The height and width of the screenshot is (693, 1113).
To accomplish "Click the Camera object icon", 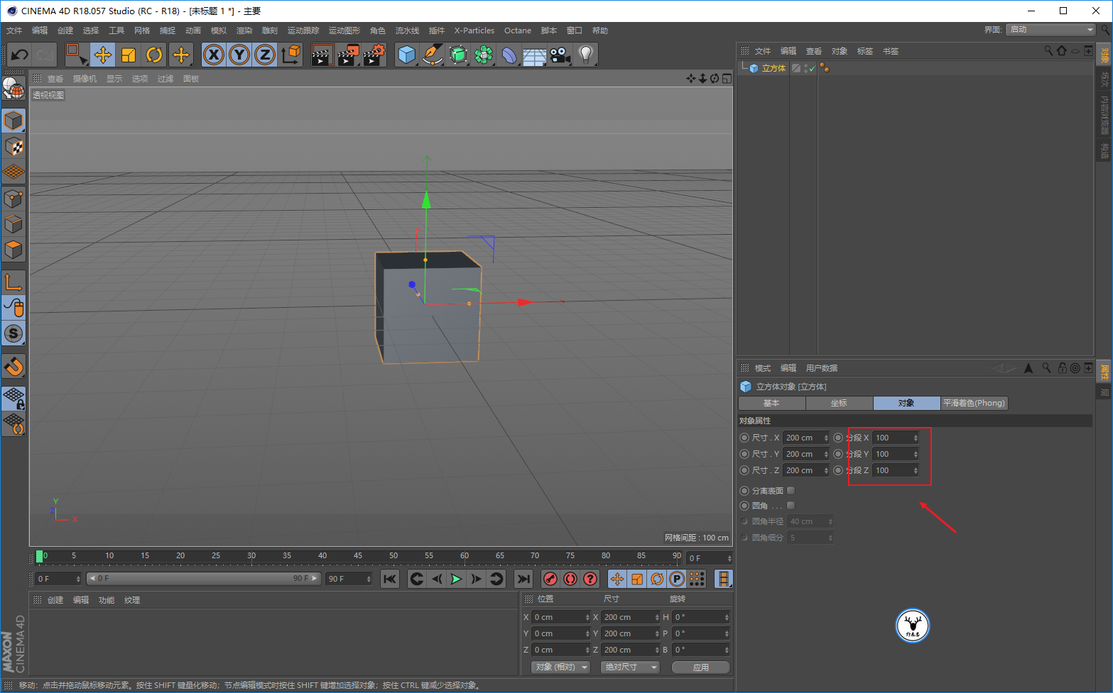I will click(560, 55).
